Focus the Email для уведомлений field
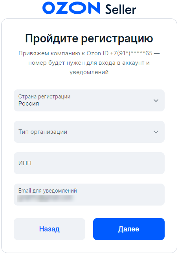Viewport: 178px width, 253px height. tap(89, 195)
